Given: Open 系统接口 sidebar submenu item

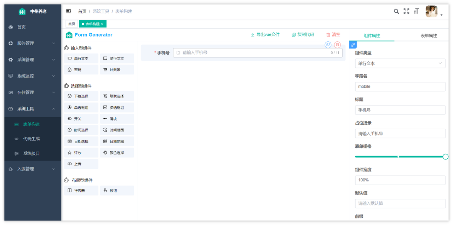Looking at the screenshot, I should point(33,153).
